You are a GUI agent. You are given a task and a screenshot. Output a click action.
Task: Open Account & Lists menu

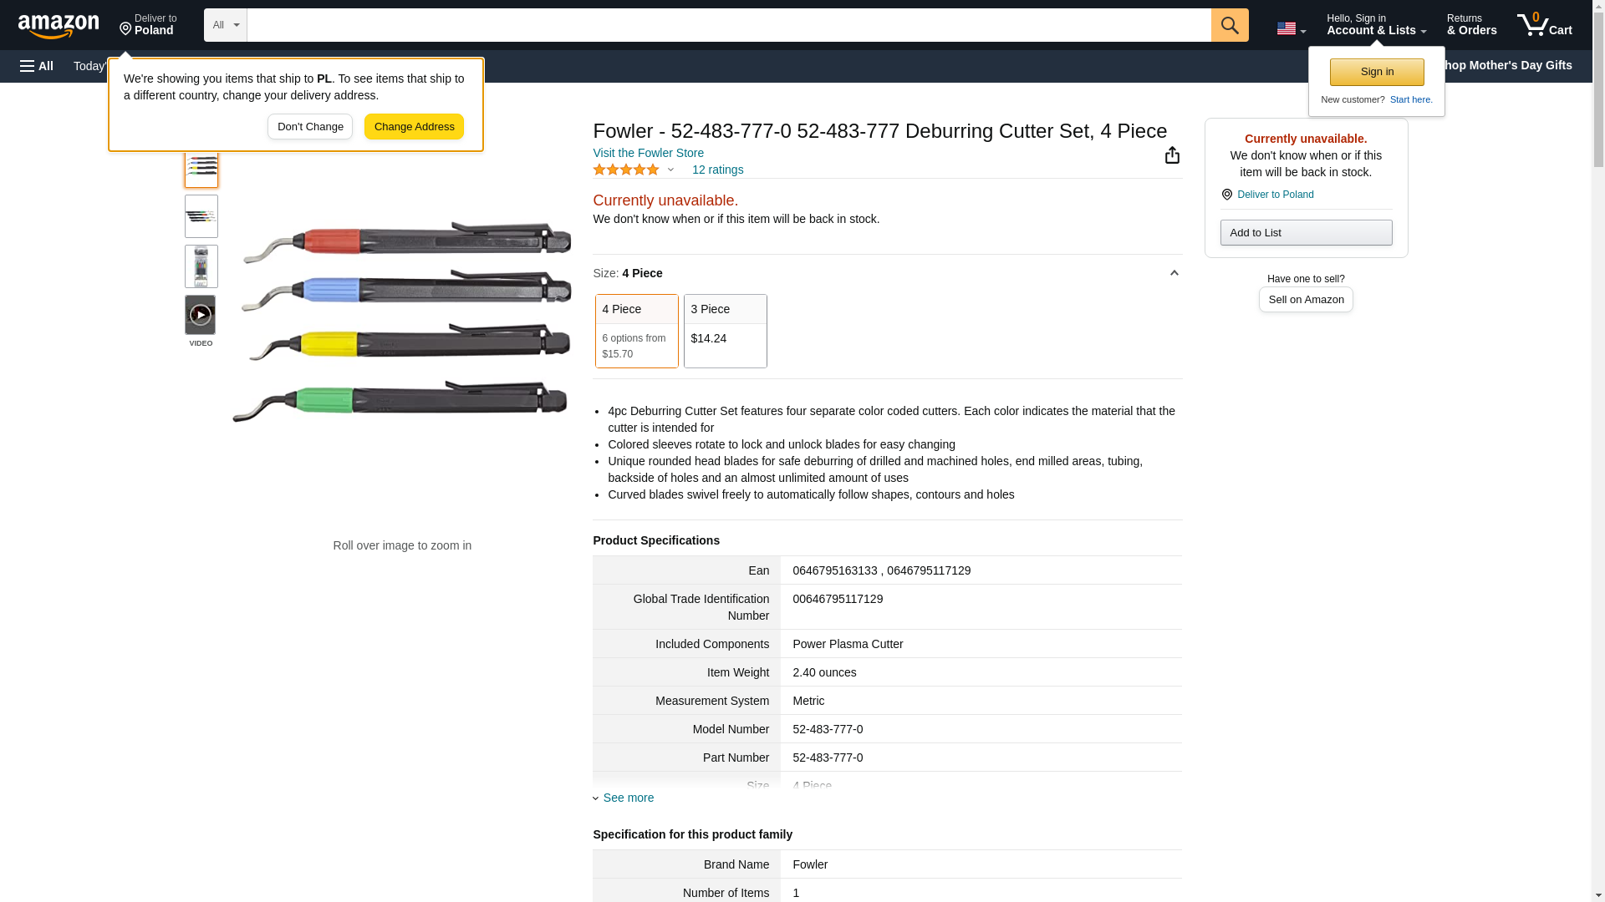pos(1376,25)
